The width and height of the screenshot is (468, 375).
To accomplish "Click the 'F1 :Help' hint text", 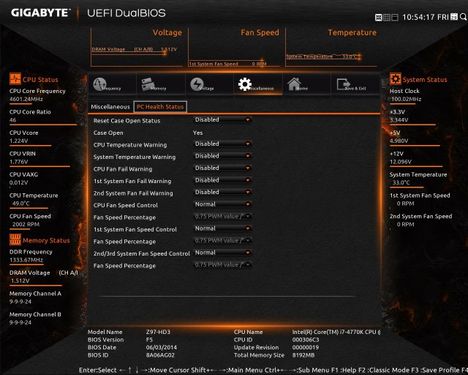I will coord(344,370).
